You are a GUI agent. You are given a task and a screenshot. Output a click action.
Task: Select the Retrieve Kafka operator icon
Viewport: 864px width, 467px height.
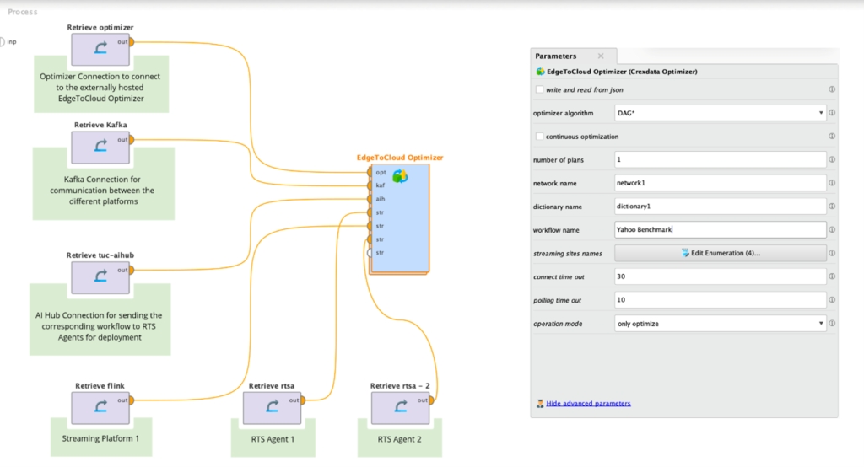coord(100,148)
